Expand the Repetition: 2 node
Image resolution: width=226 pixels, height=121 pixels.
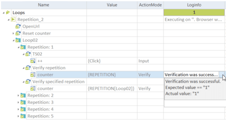18,96
